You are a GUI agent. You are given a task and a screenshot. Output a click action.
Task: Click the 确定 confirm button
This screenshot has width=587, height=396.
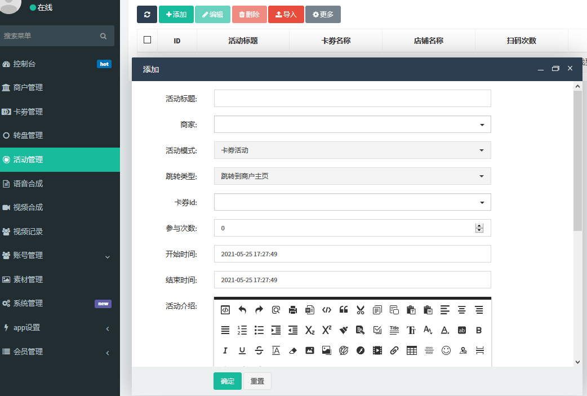pos(228,381)
